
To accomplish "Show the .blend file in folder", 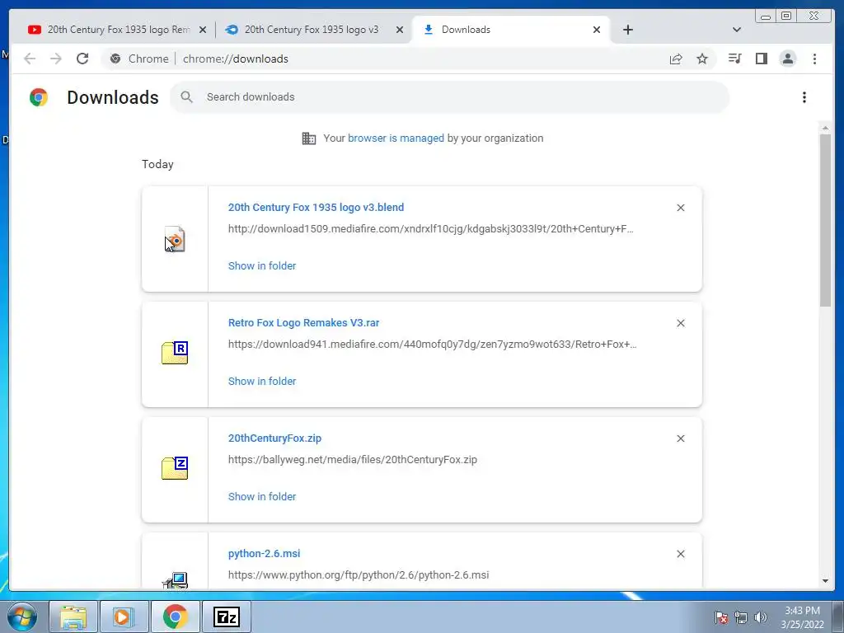I will click(262, 266).
